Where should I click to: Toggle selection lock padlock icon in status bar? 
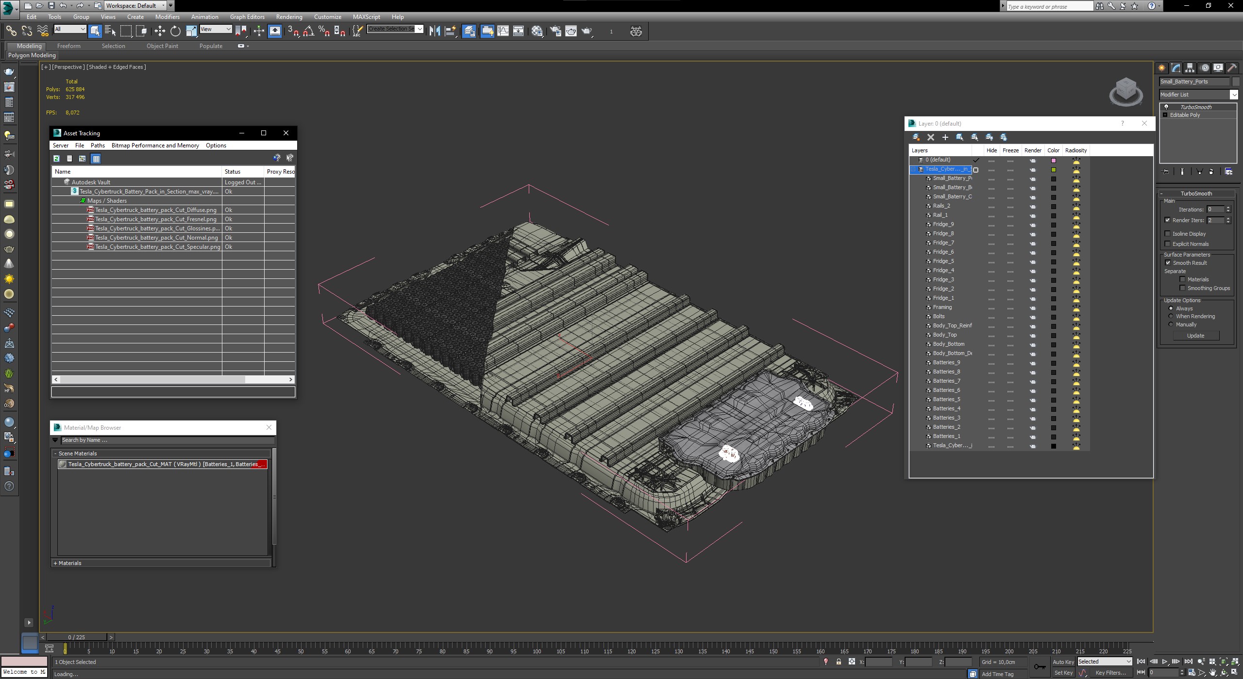[839, 662]
